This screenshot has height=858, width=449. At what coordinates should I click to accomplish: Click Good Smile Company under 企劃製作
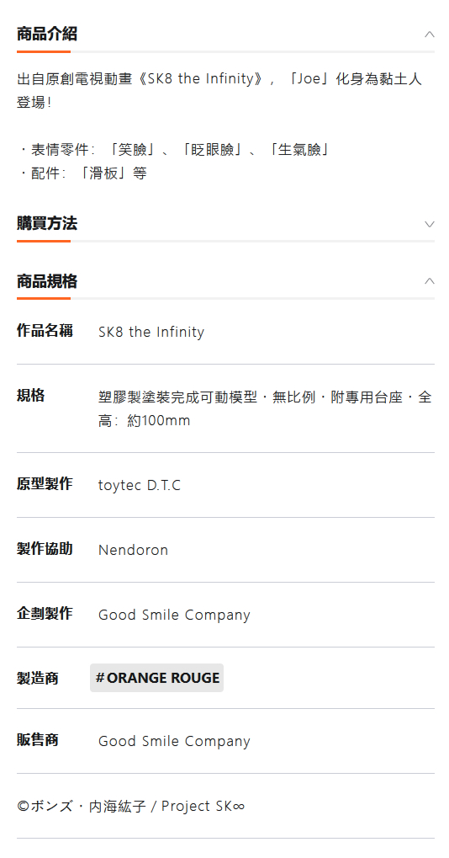pos(174,615)
